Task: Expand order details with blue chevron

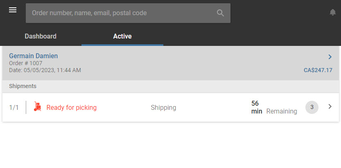Action: [330, 57]
